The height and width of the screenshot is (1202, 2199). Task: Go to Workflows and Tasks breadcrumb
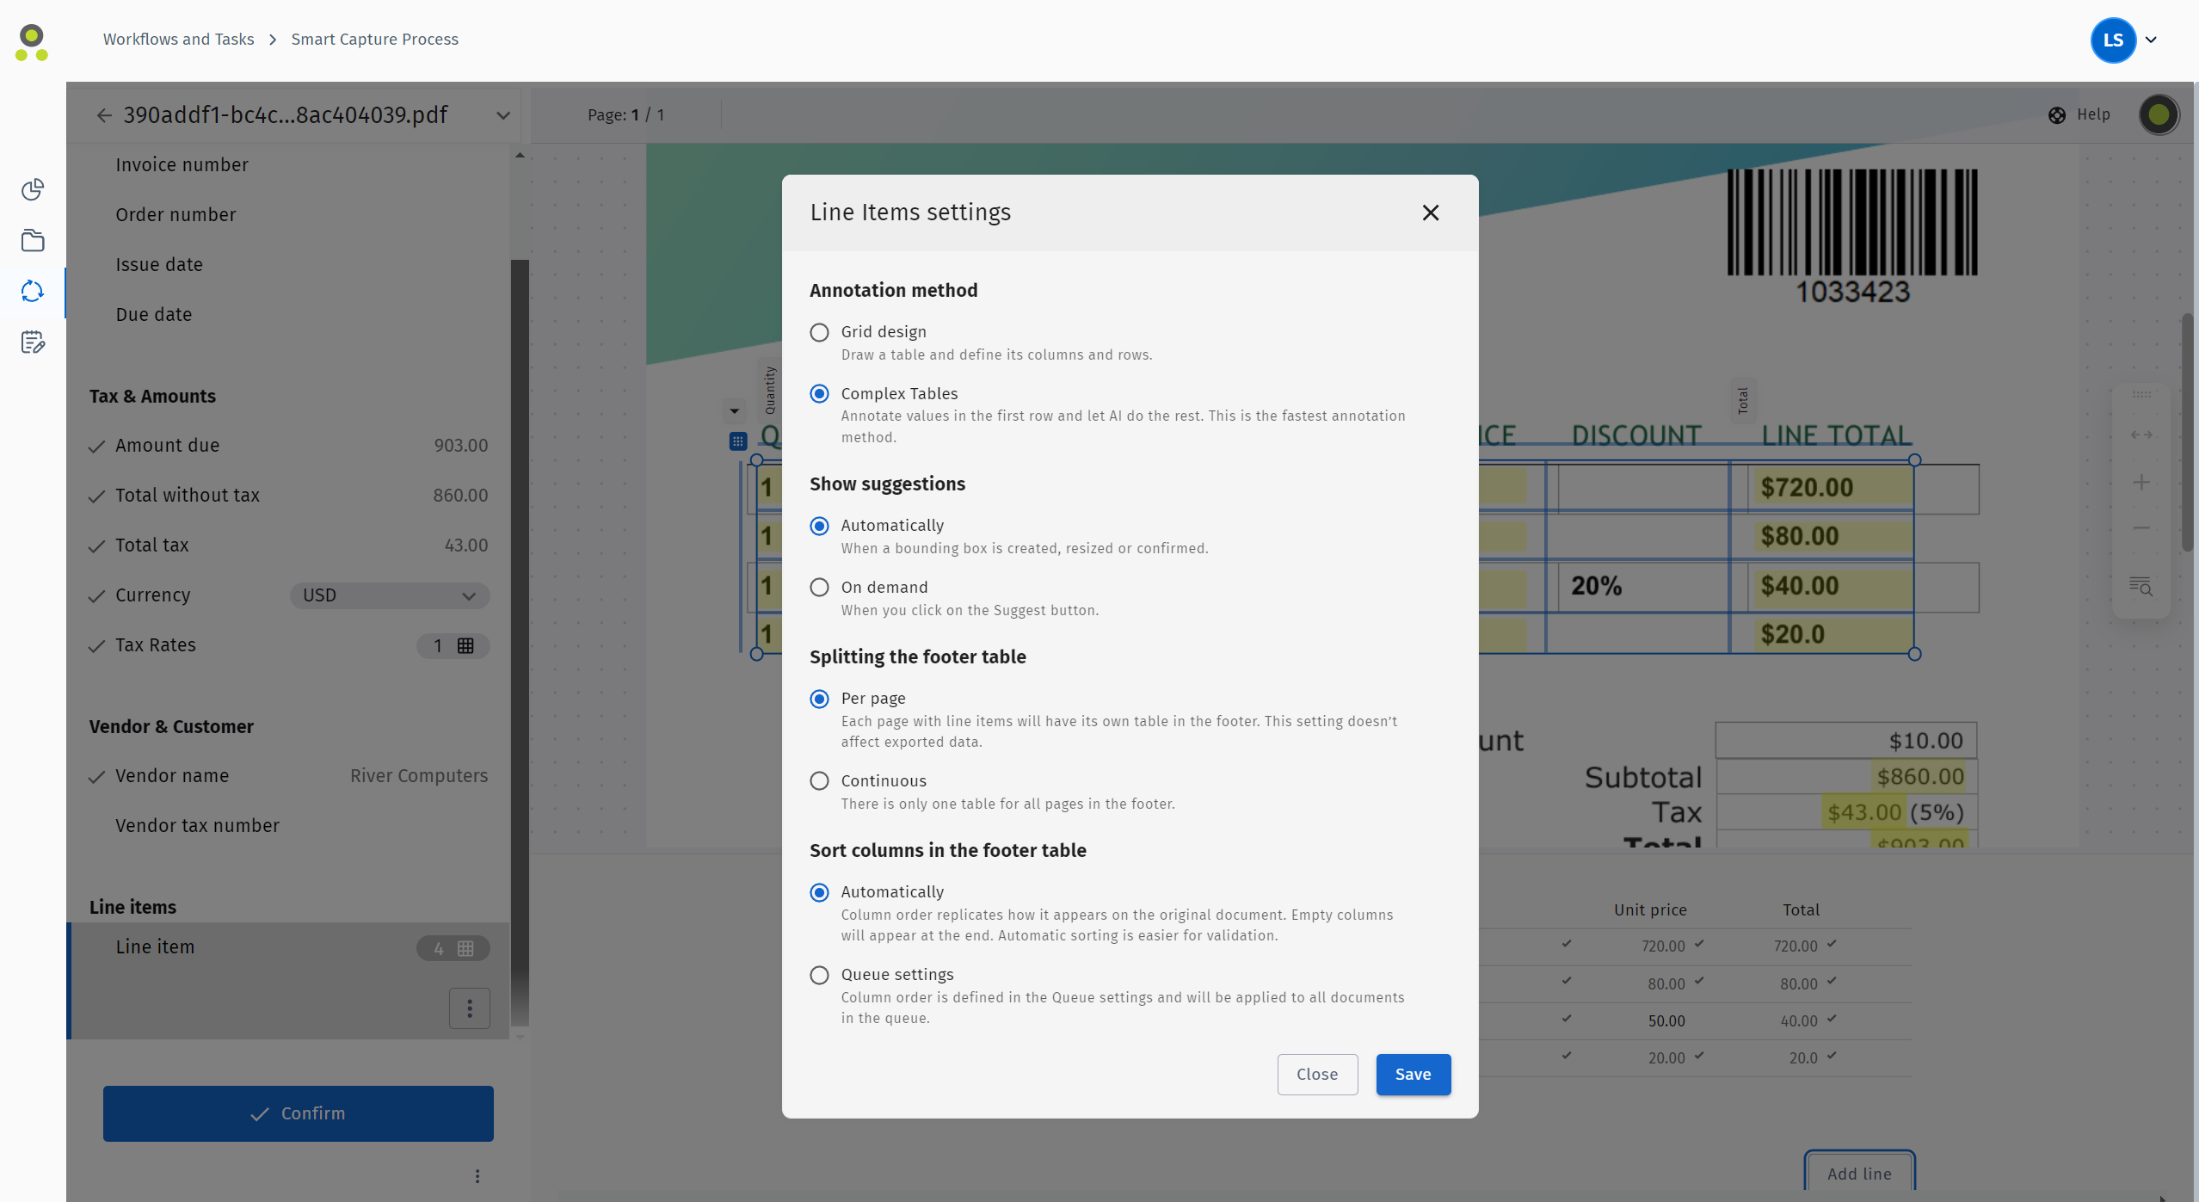178,40
